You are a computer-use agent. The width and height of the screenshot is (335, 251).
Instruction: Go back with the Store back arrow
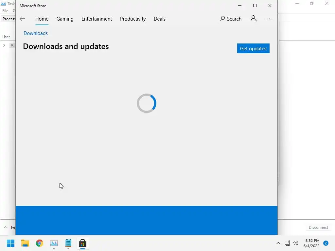click(22, 19)
